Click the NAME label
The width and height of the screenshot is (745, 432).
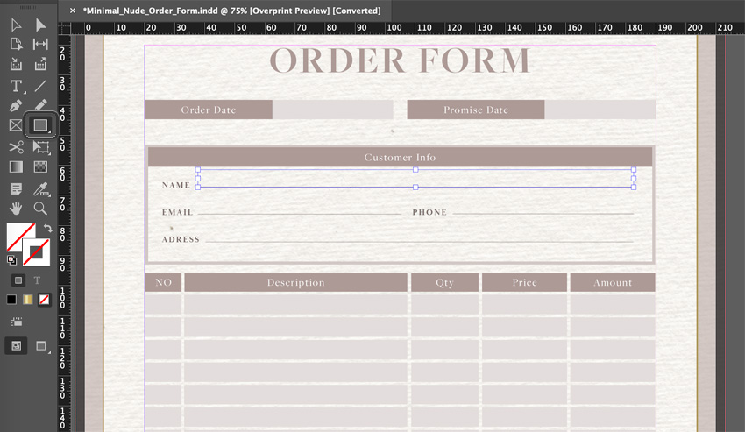point(176,186)
